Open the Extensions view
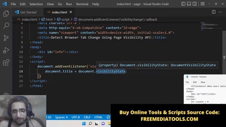This screenshot has width=226, height=127. click(6, 62)
